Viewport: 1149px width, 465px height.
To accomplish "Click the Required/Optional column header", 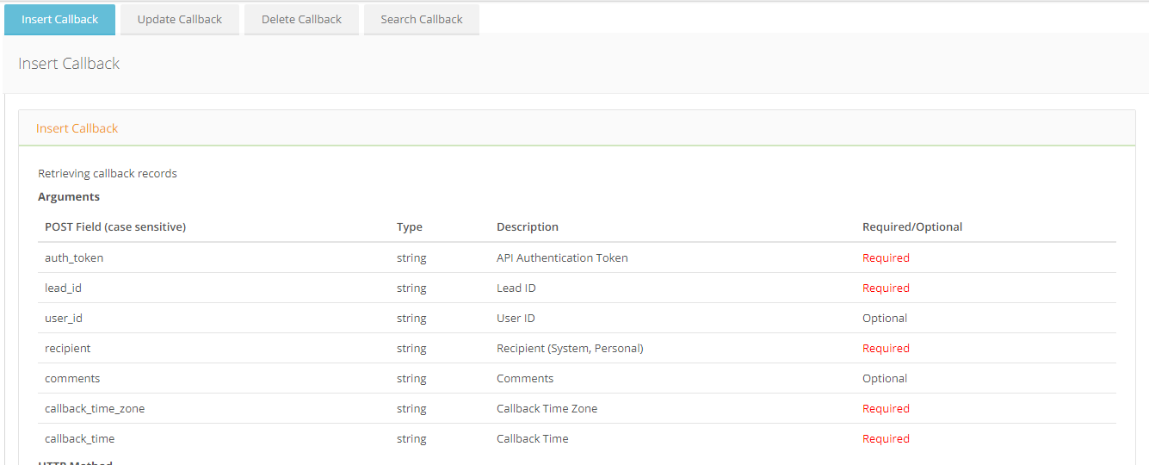I will point(912,227).
